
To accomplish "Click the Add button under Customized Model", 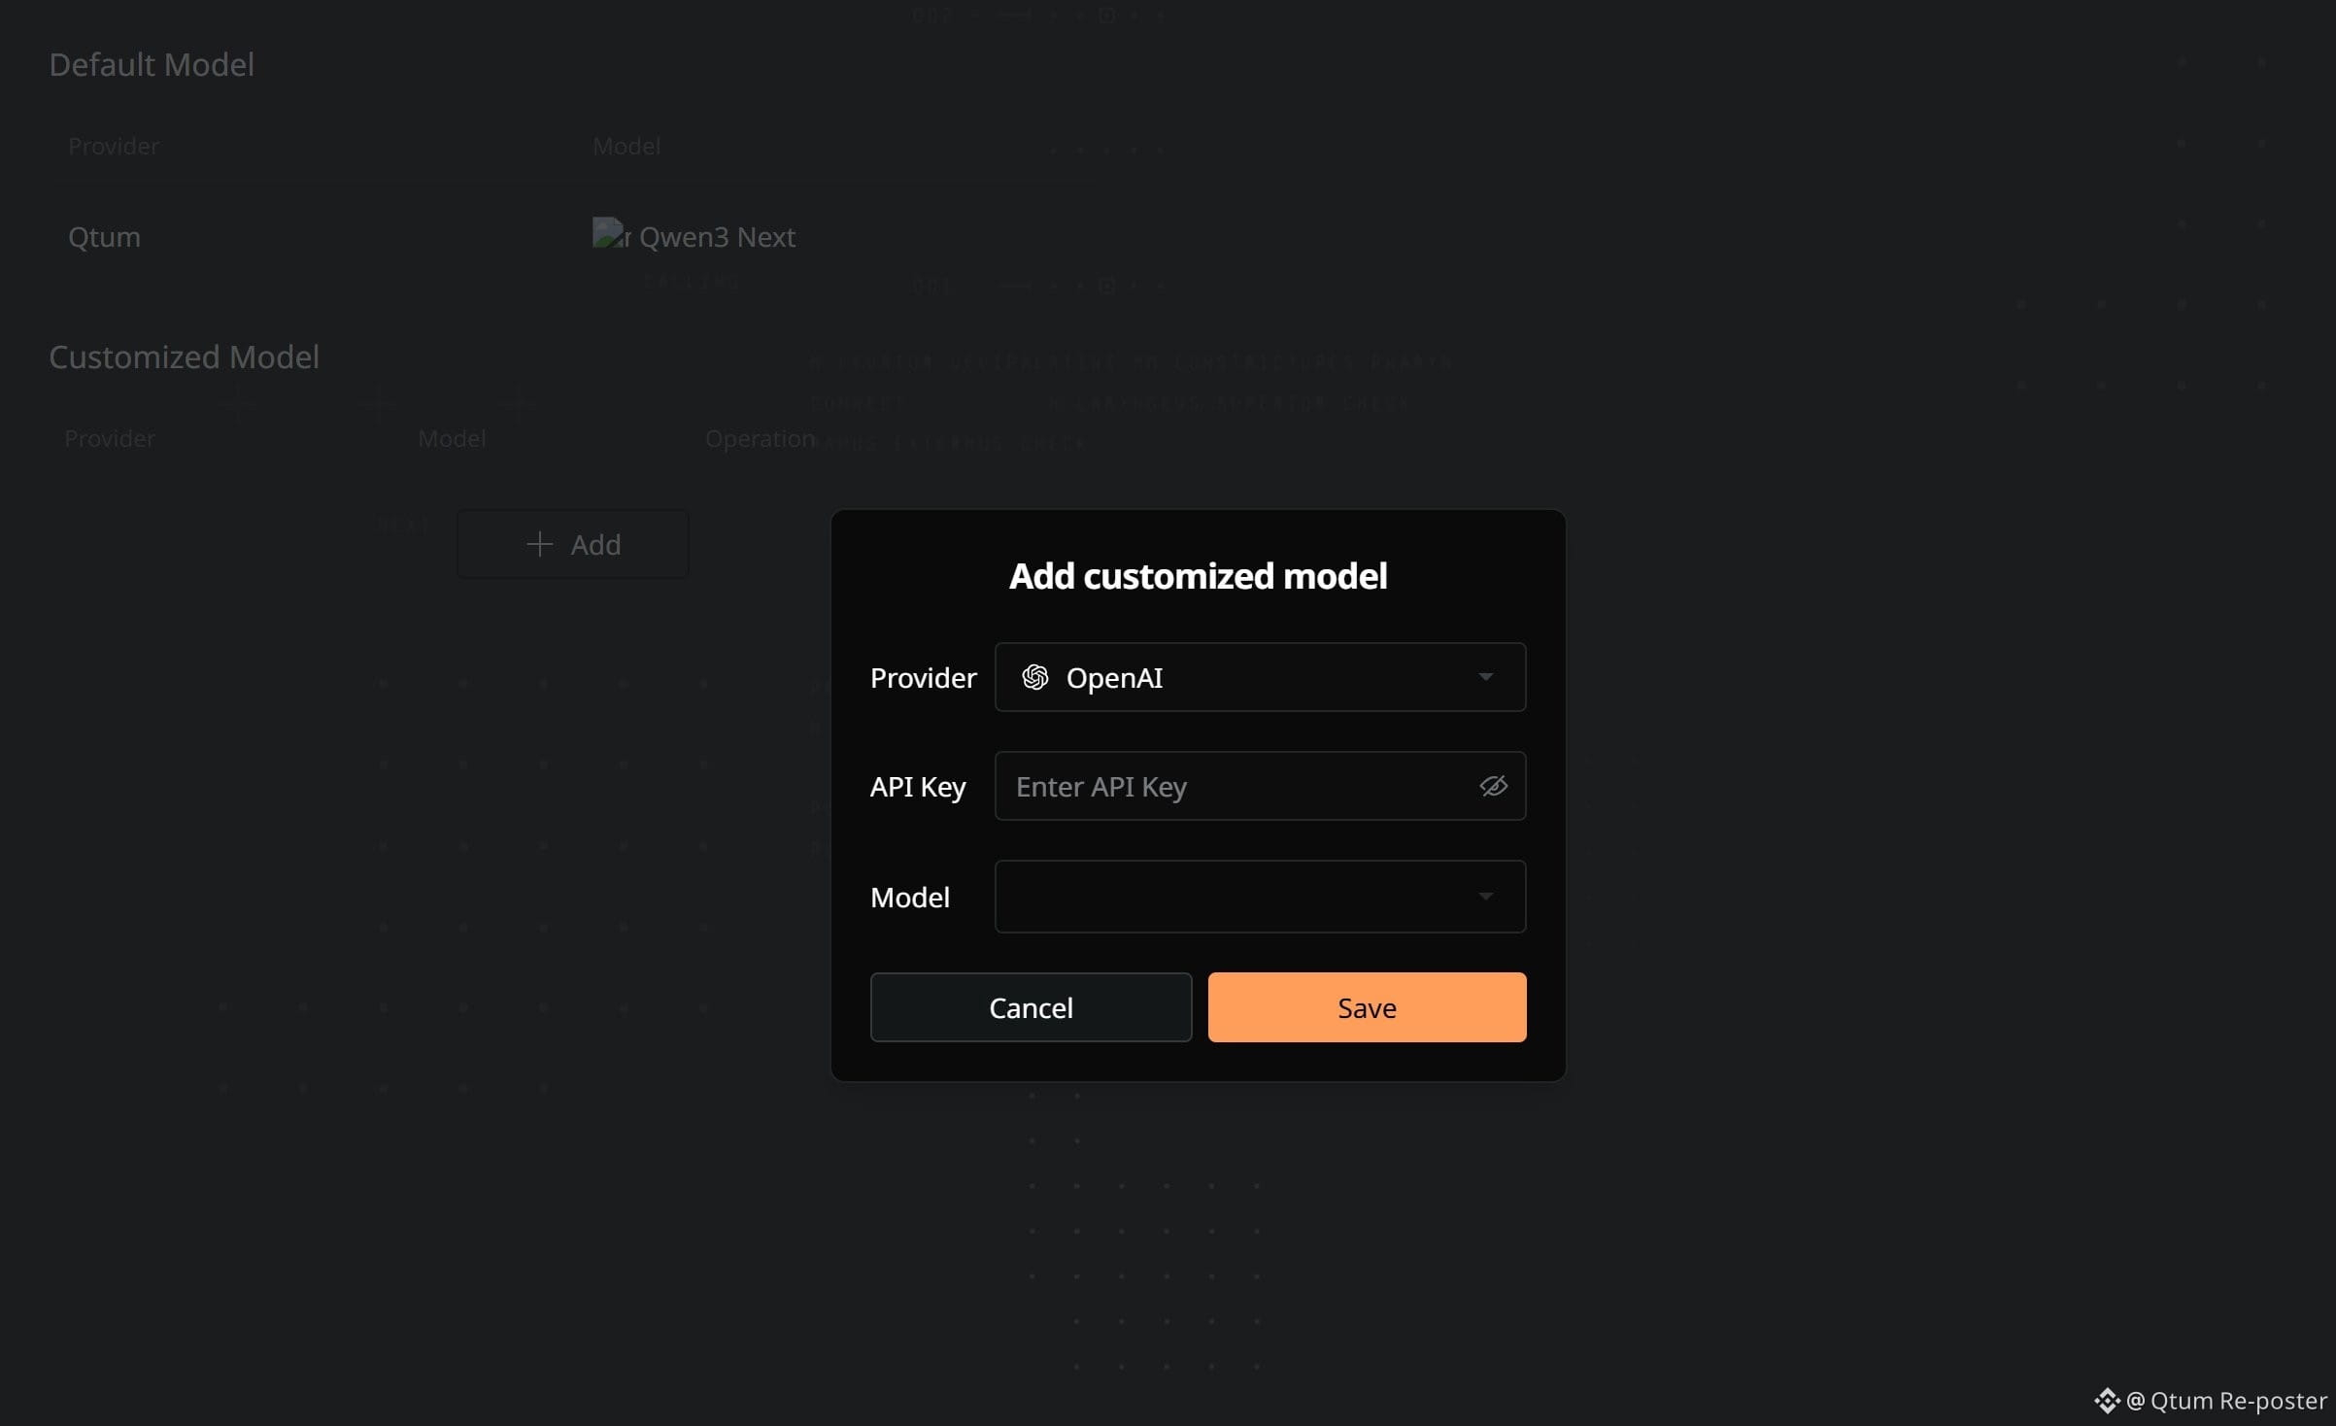I will point(572,544).
